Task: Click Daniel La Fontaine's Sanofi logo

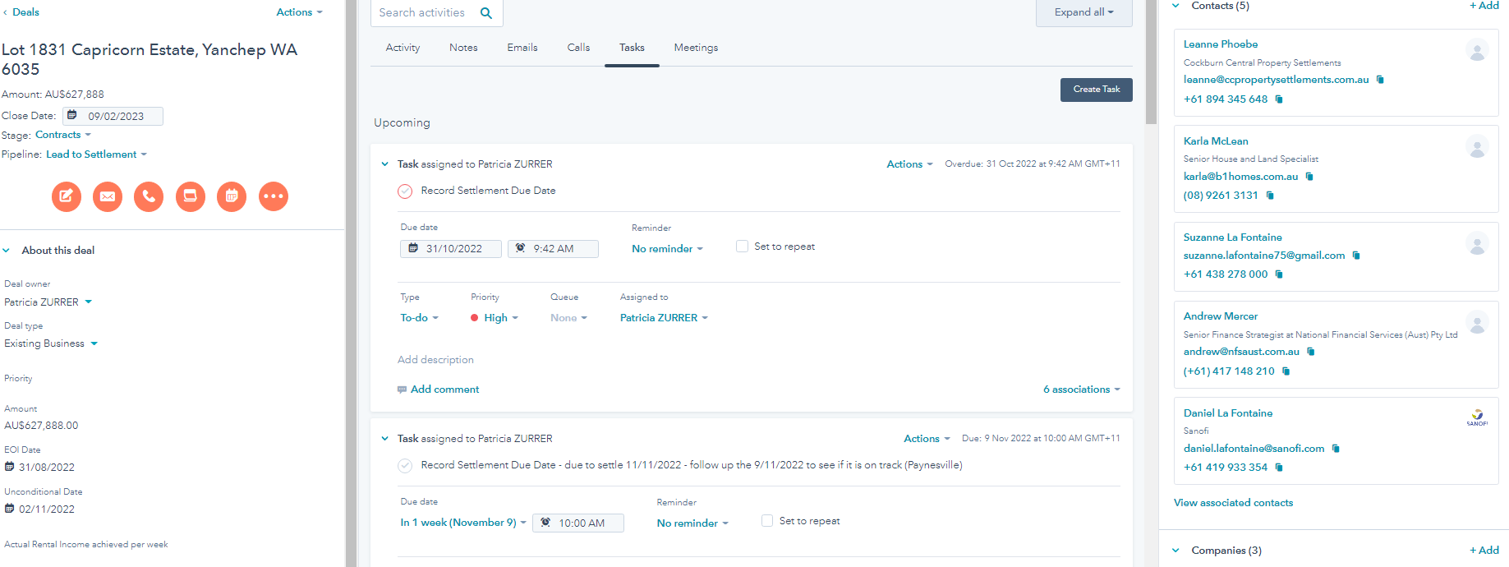Action: (x=1477, y=418)
